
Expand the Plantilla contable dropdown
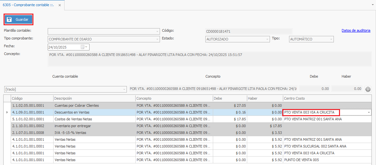pos(157,31)
